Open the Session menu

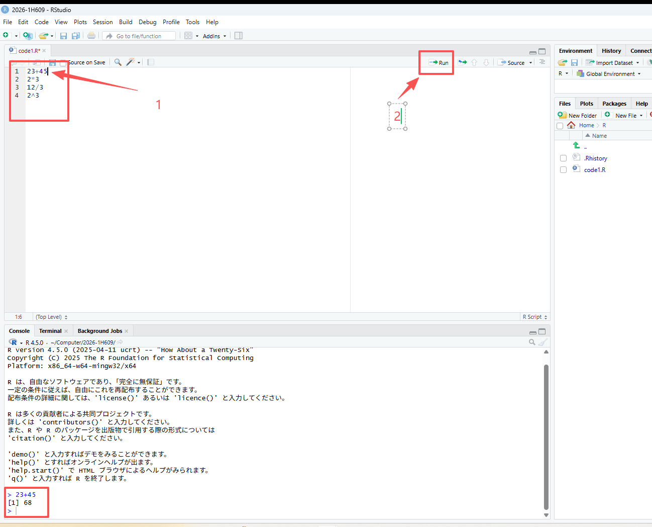point(102,22)
